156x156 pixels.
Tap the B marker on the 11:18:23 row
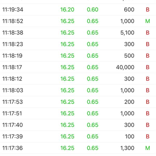point(148,44)
